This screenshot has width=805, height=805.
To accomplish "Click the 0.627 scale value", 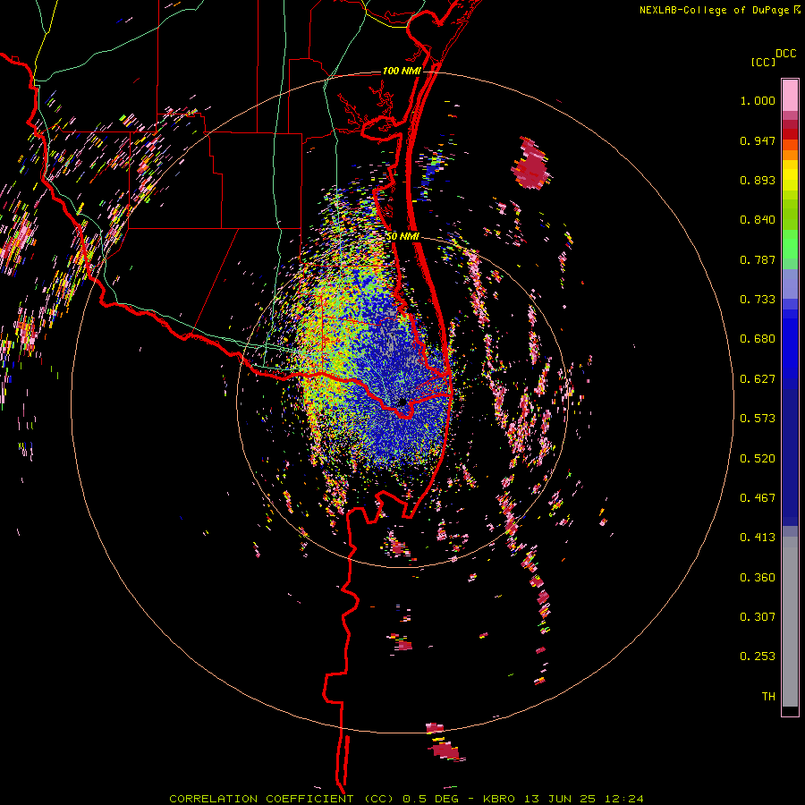I will coord(758,379).
